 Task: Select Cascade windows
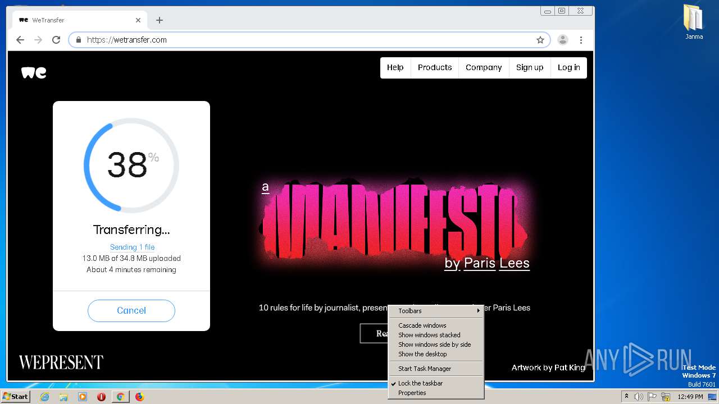pyautogui.click(x=436, y=325)
